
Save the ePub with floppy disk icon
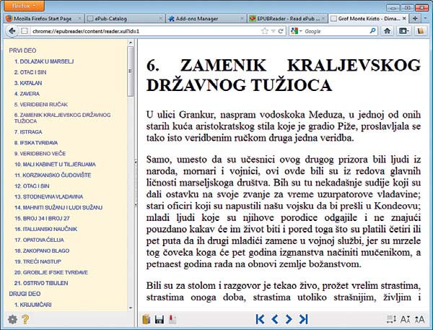click(x=159, y=319)
